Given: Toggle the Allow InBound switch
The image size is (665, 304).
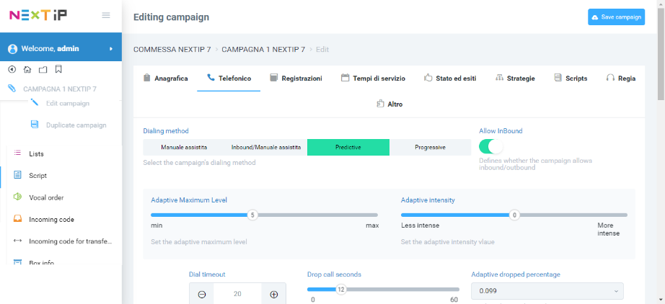Looking at the screenshot, I should [490, 146].
